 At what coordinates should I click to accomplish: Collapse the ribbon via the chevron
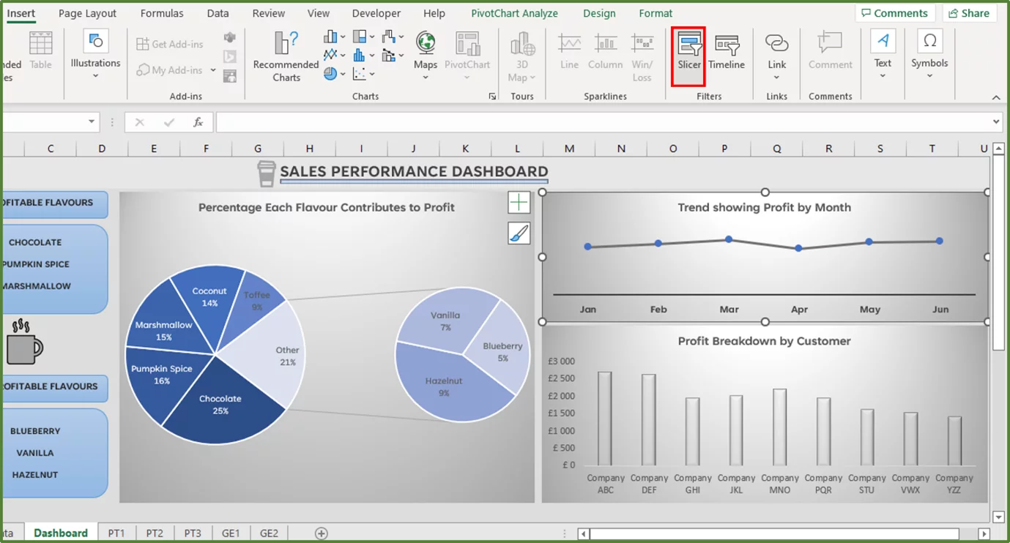[995, 97]
